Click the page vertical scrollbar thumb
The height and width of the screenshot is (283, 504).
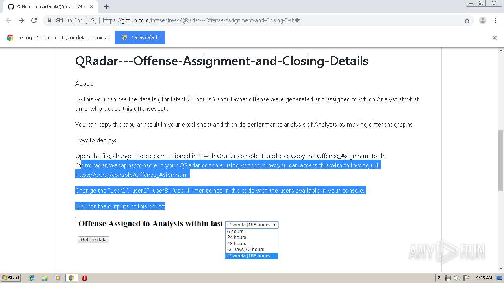pyautogui.click(x=501, y=161)
